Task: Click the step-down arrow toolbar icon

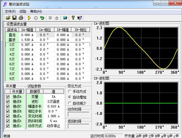Action: (x=50, y=18)
